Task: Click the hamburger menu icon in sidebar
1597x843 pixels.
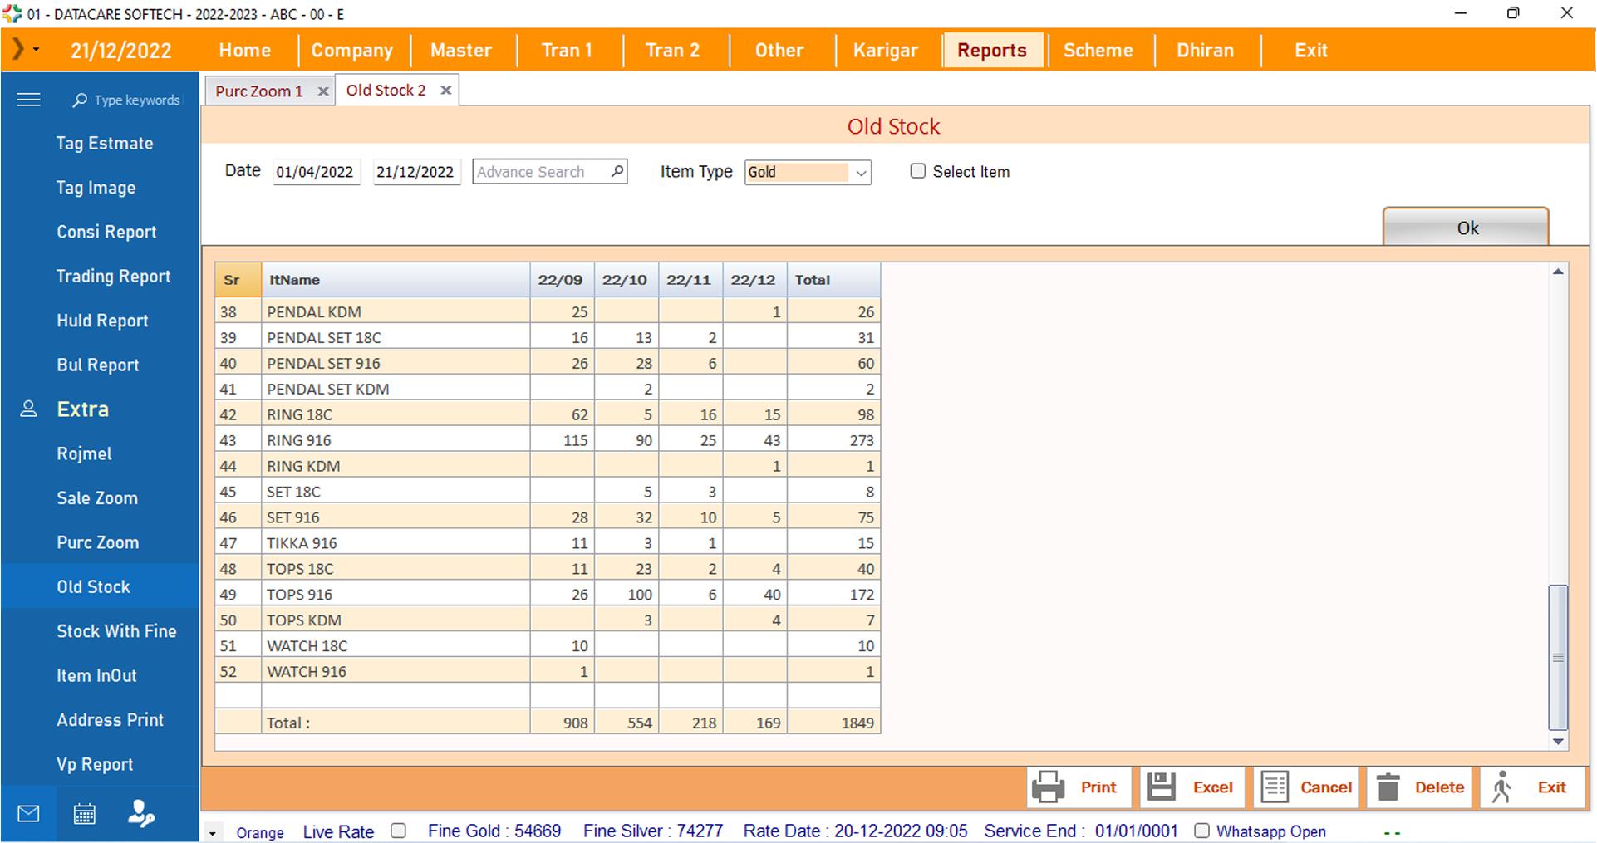Action: (x=28, y=100)
